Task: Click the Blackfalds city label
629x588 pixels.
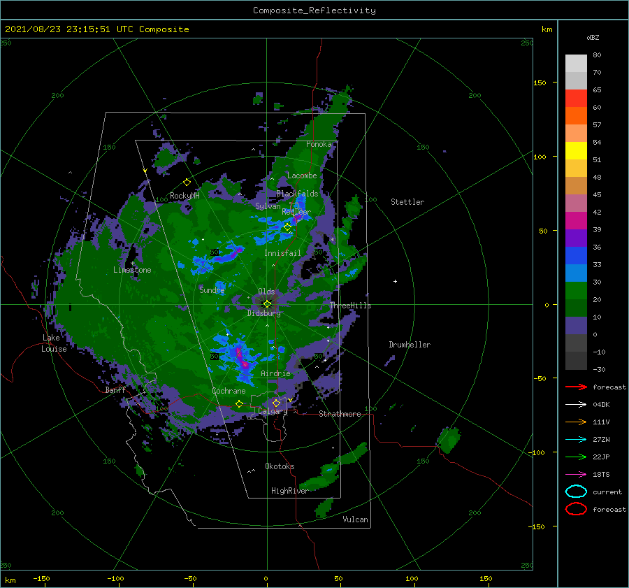Action: tap(297, 194)
